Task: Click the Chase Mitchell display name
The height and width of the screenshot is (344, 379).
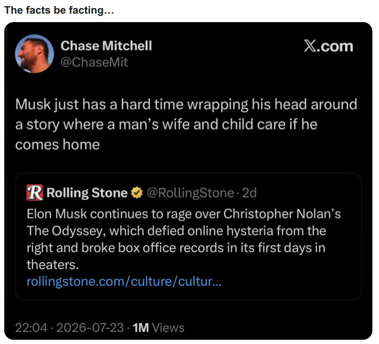Action: click(106, 46)
